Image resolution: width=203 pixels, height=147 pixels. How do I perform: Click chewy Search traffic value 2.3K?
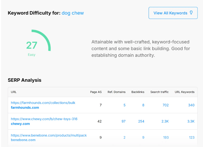pos(165,121)
